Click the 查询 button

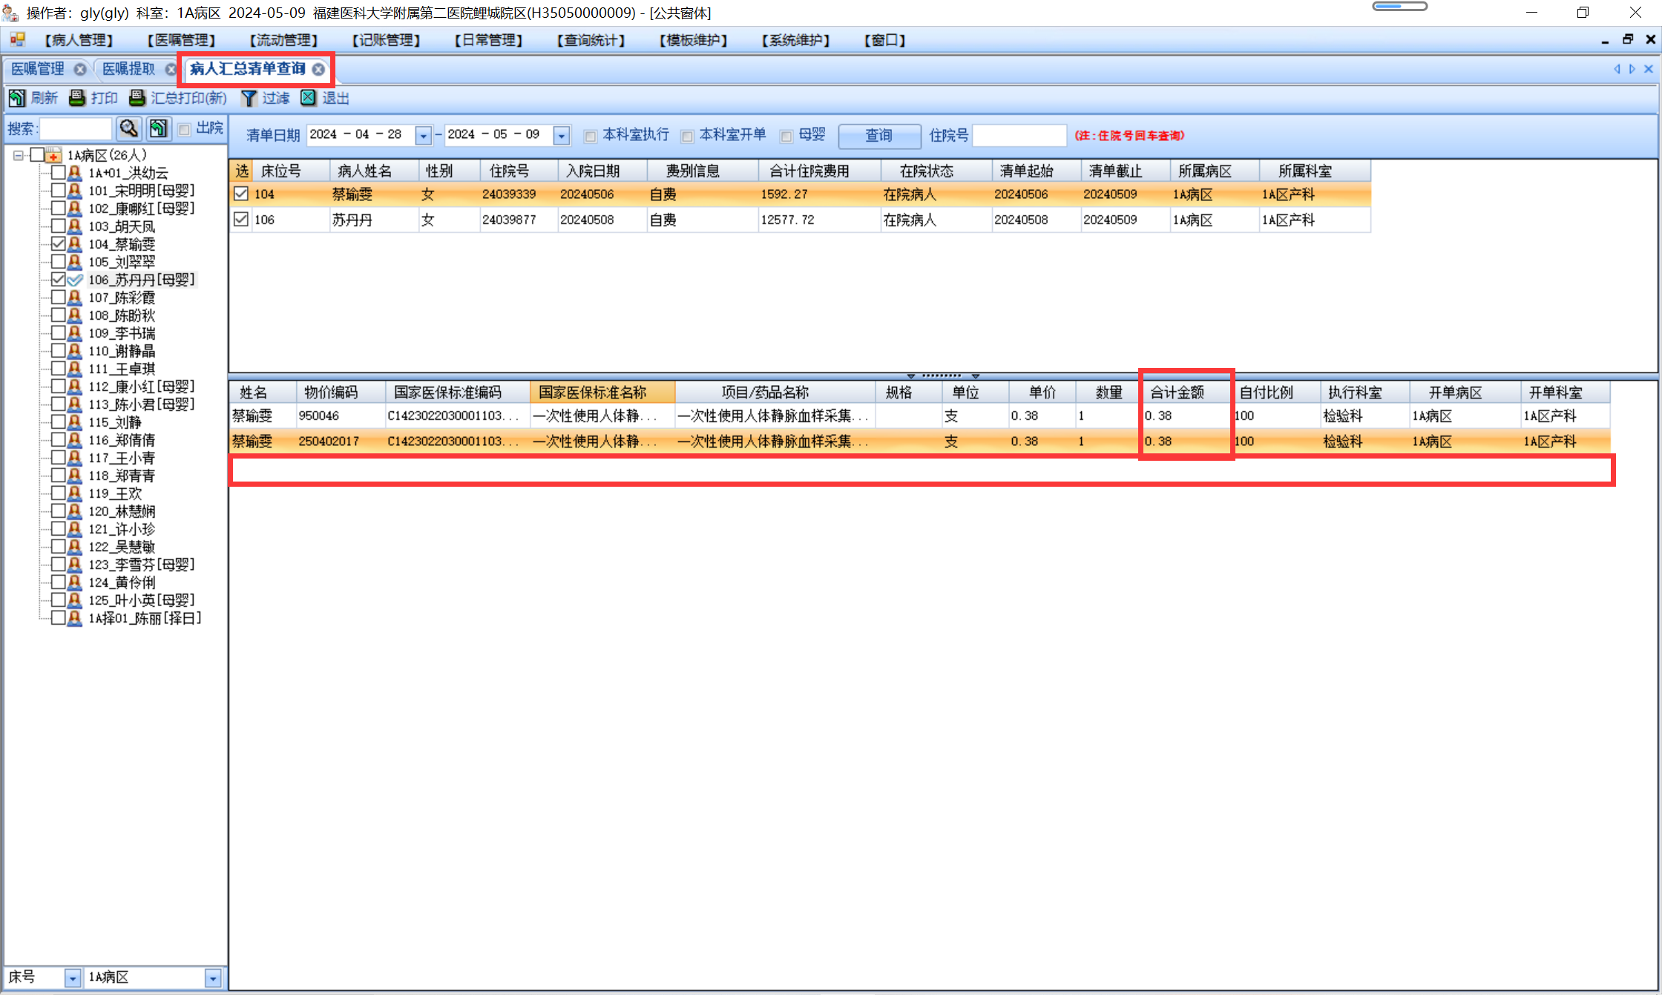click(879, 136)
